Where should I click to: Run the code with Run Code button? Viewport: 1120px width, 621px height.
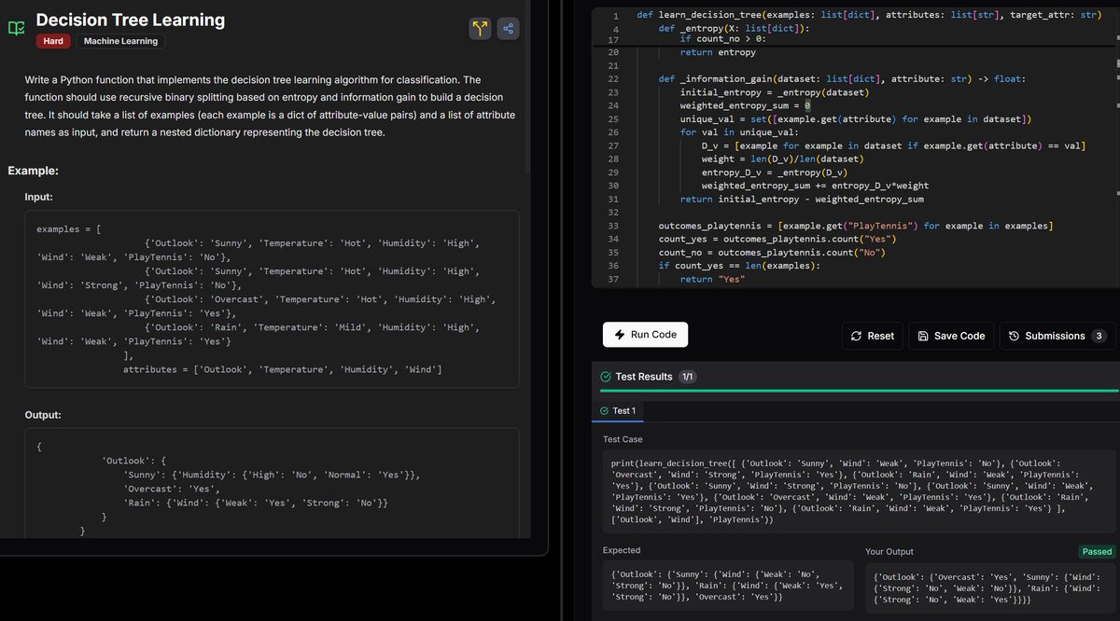(x=646, y=335)
